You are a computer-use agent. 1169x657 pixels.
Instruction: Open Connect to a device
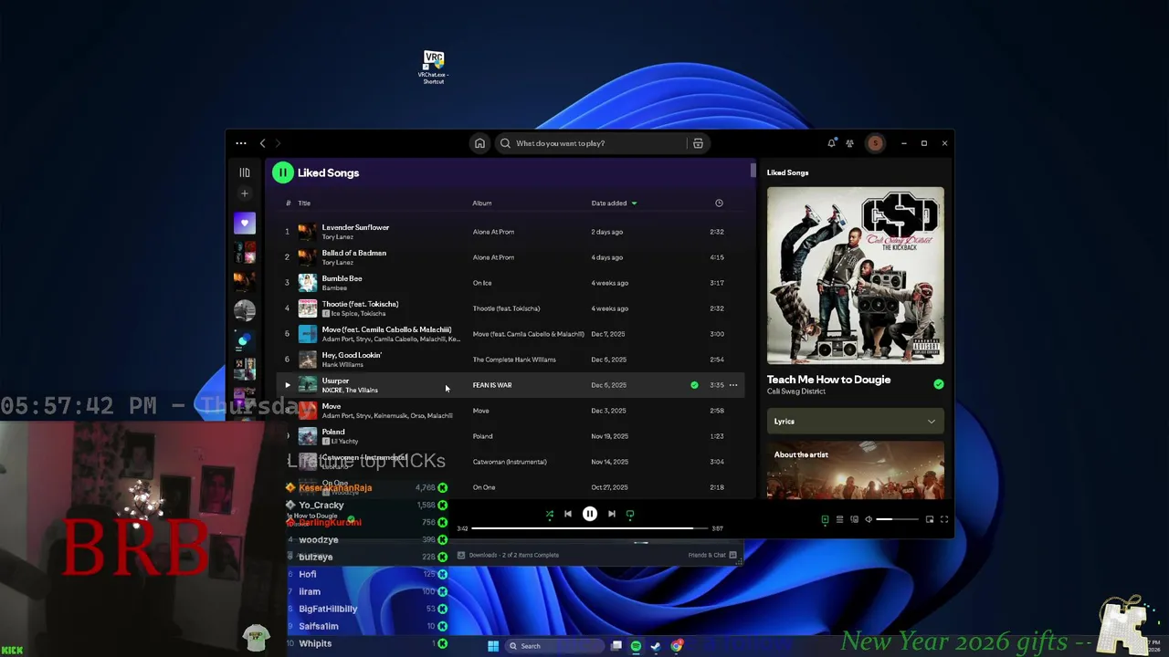click(854, 519)
